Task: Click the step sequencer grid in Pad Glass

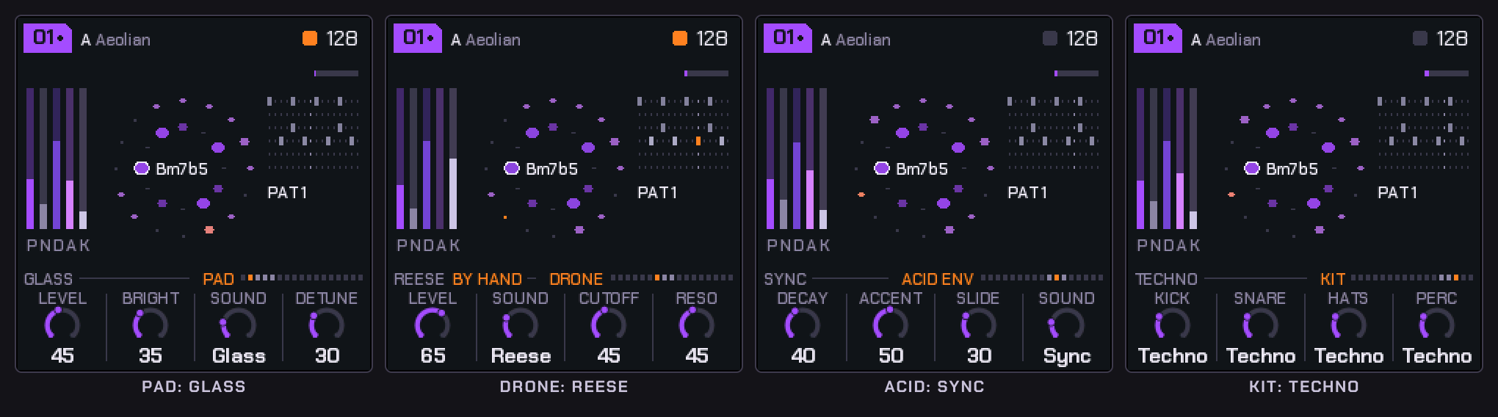Action: click(x=314, y=134)
